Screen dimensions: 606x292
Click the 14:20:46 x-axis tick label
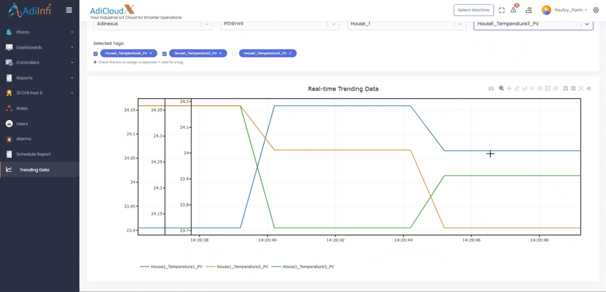pos(471,240)
